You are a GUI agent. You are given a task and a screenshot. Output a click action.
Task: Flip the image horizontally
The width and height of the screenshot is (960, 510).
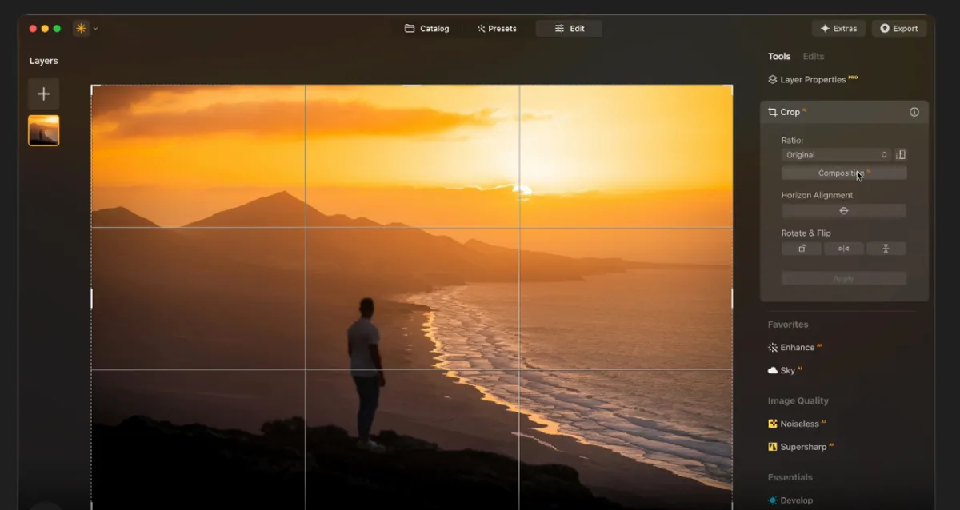click(843, 249)
